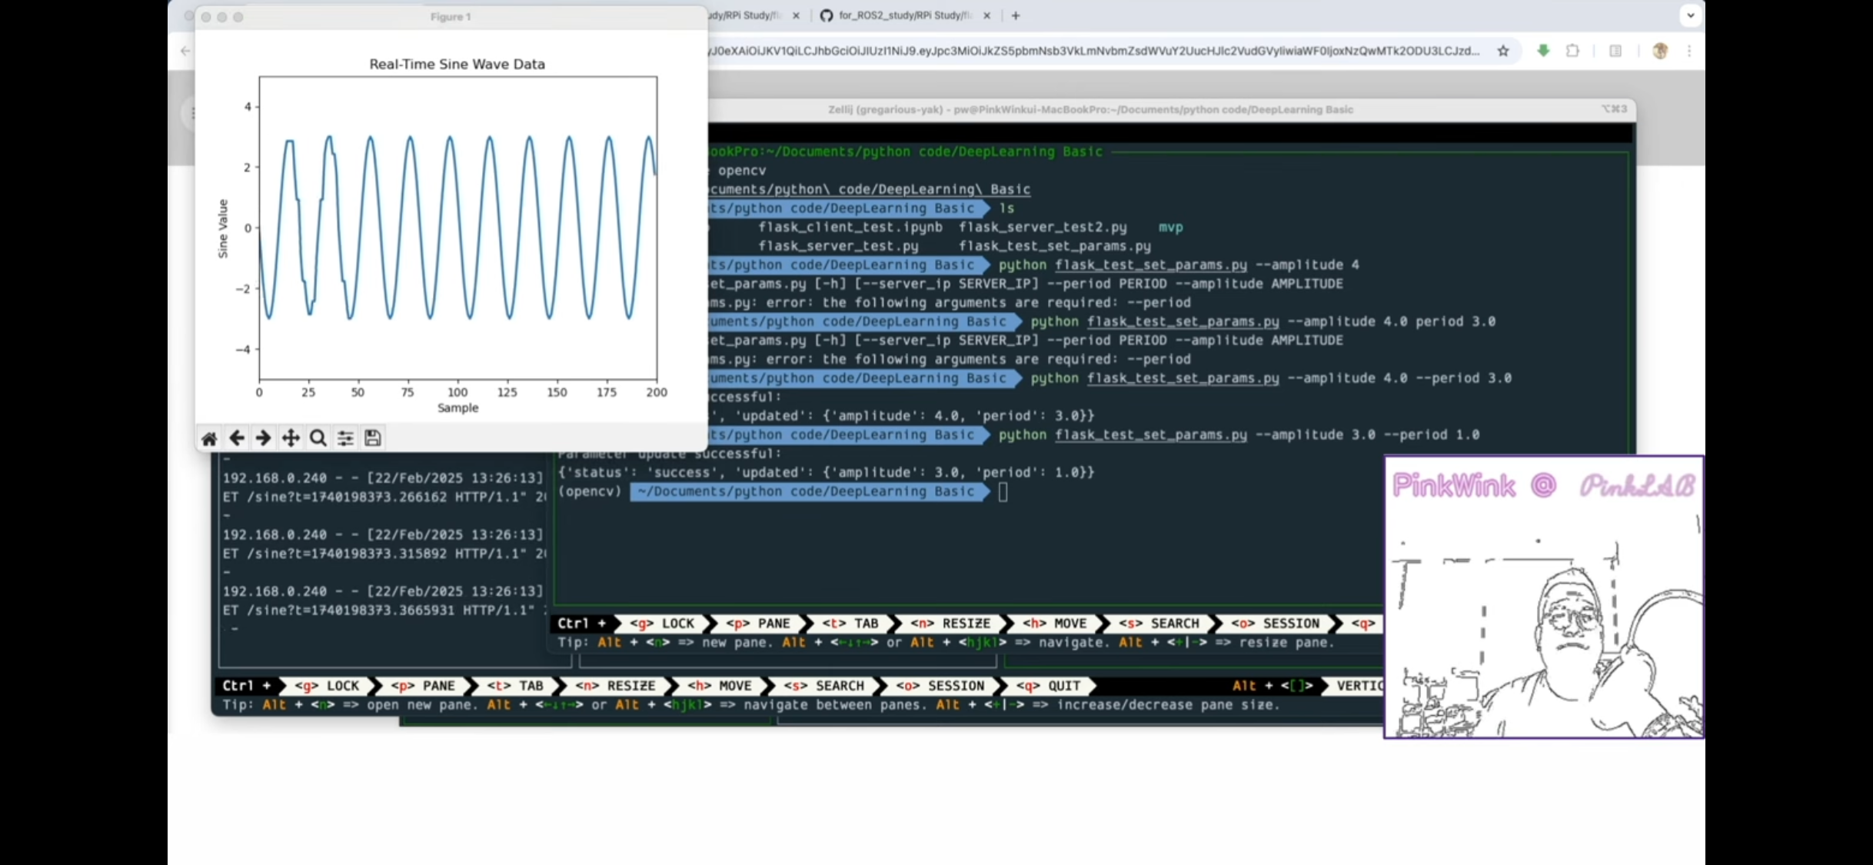Open the Chrome profile avatar
This screenshot has width=1873, height=865.
pyautogui.click(x=1660, y=51)
